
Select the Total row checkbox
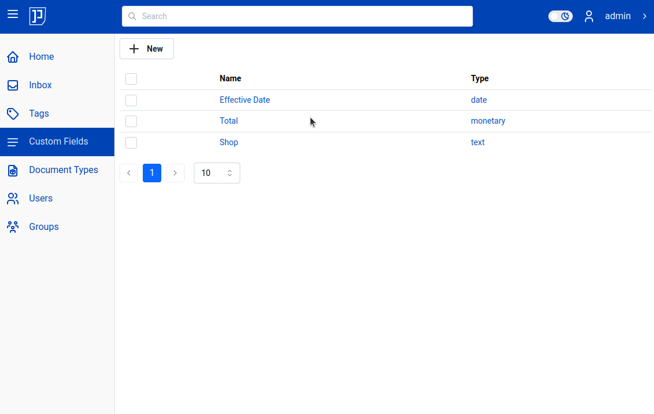coord(131,121)
